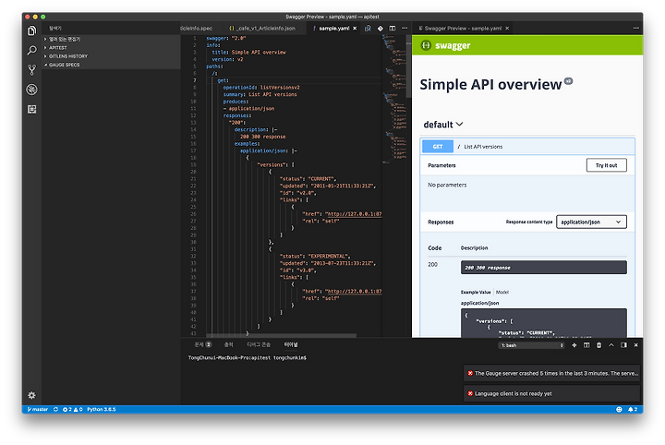Click the editor vertical scrollbar
The height and width of the screenshot is (445, 665).
tap(409, 67)
